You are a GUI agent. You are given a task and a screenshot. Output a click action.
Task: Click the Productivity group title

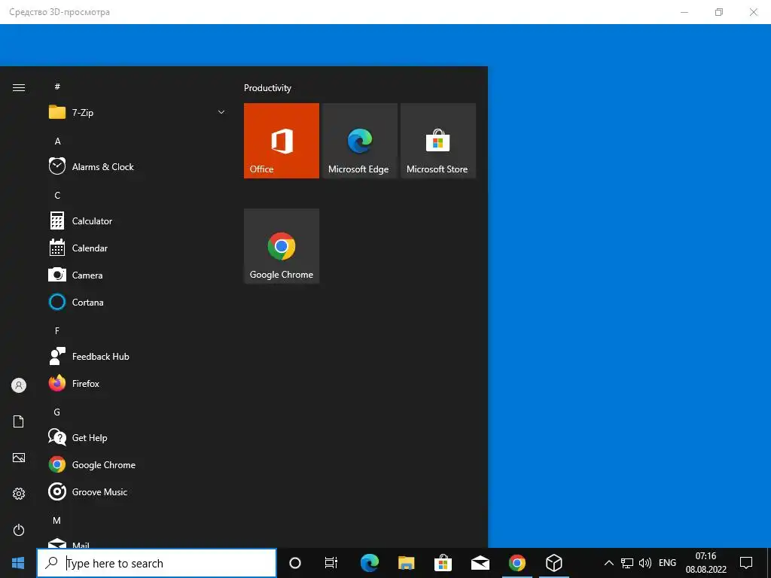[x=267, y=88]
